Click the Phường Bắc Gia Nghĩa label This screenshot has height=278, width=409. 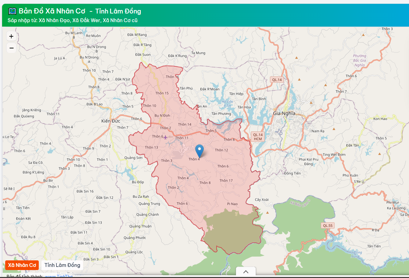359,61
